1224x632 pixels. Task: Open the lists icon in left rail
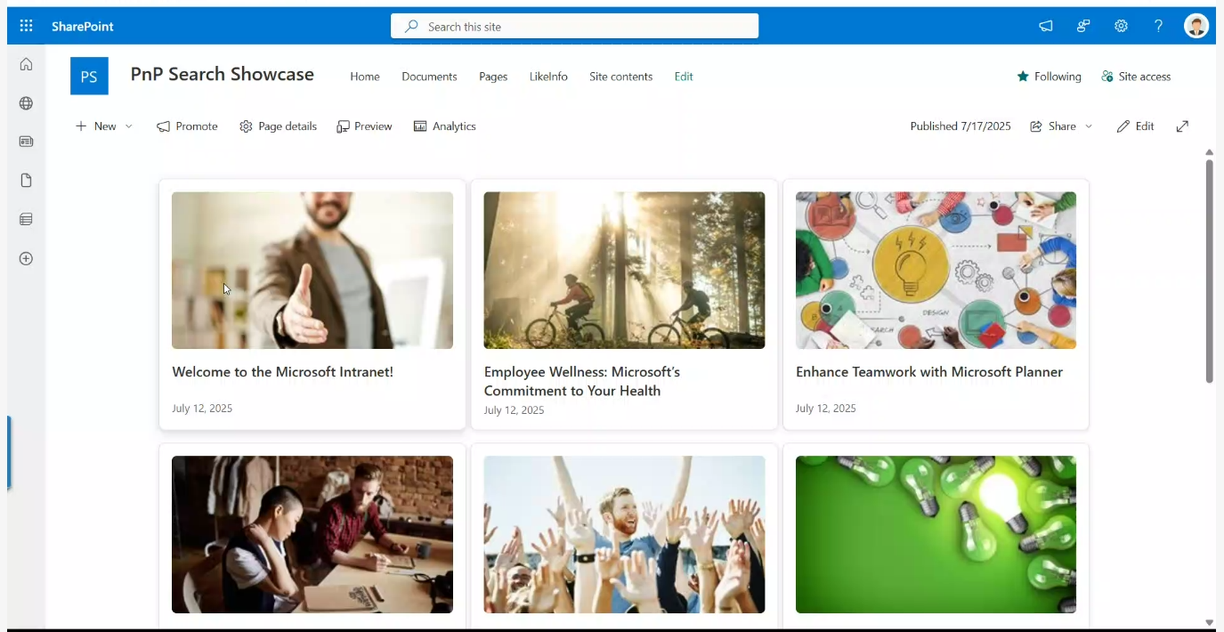point(26,219)
